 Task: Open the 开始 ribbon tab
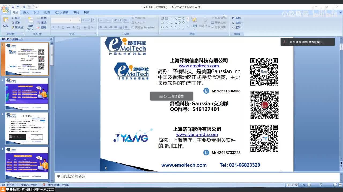pos(15,12)
